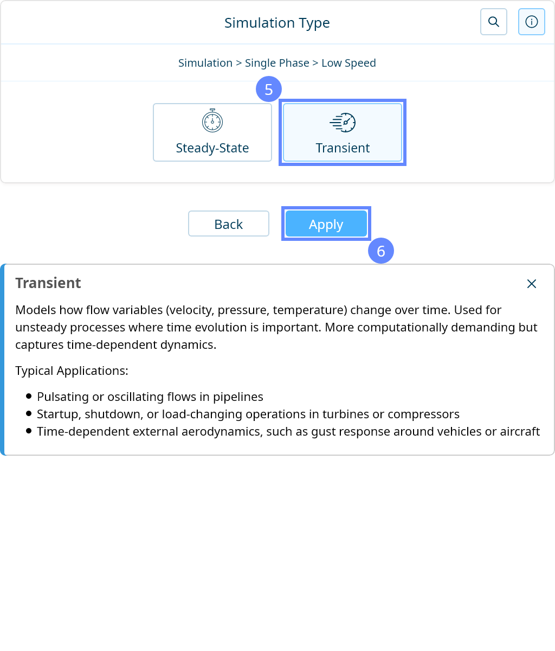Click the step 5 badge
This screenshot has width=555, height=651.
(269, 89)
